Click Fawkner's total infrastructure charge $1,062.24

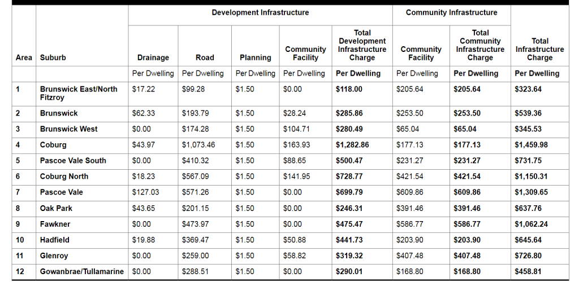pos(531,224)
